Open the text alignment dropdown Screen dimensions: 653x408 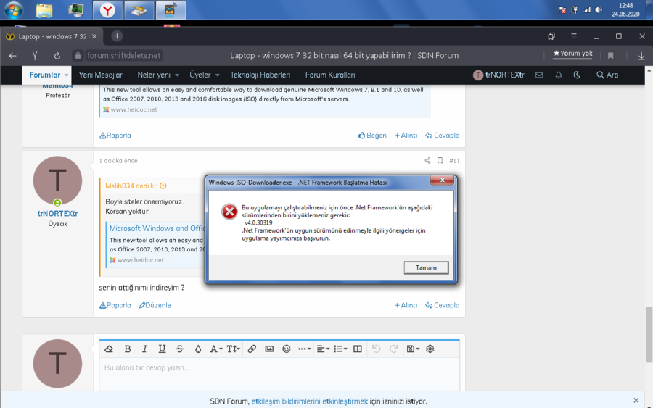coord(323,349)
